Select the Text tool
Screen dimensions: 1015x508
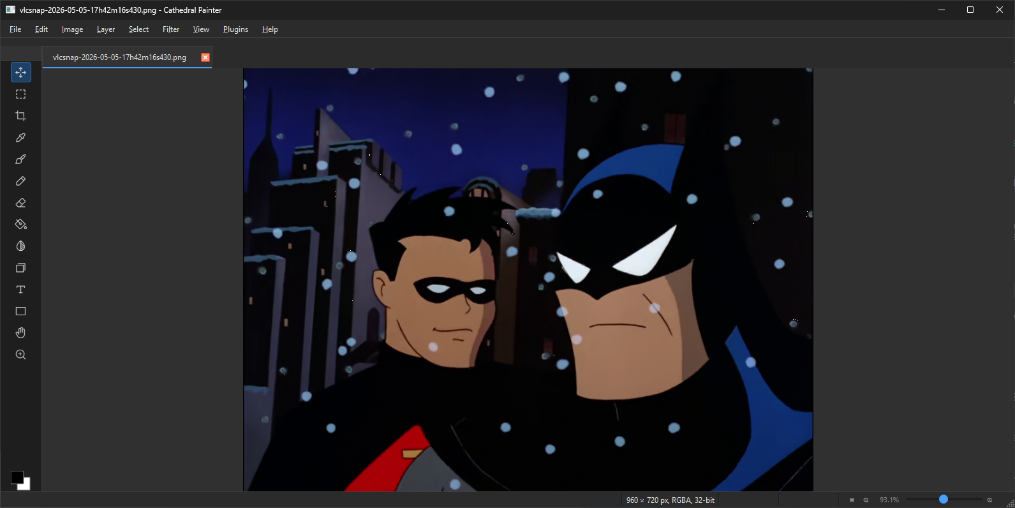21,289
